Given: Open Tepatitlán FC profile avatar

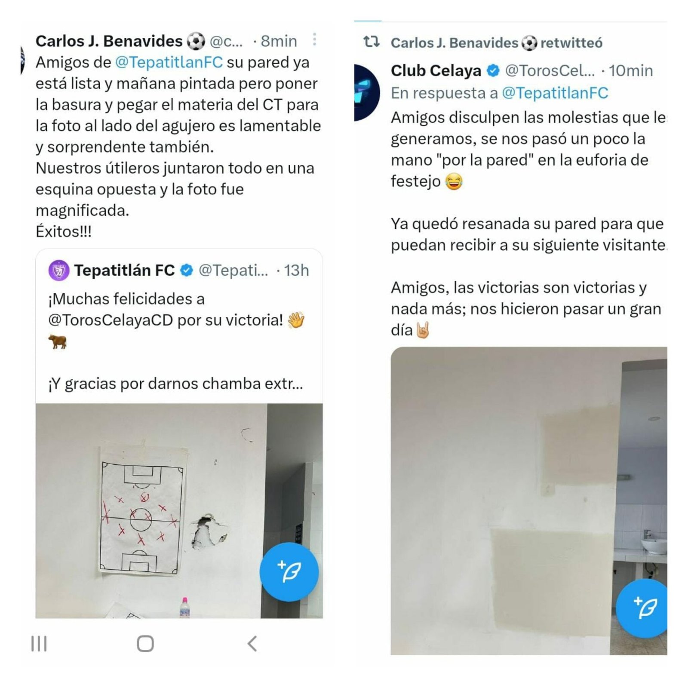Looking at the screenshot, I should 58,270.
